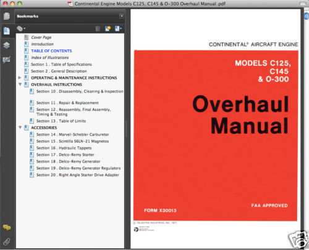309x250 pixels.
Task: Click page icon beside Cover Page
Action: 27,38
